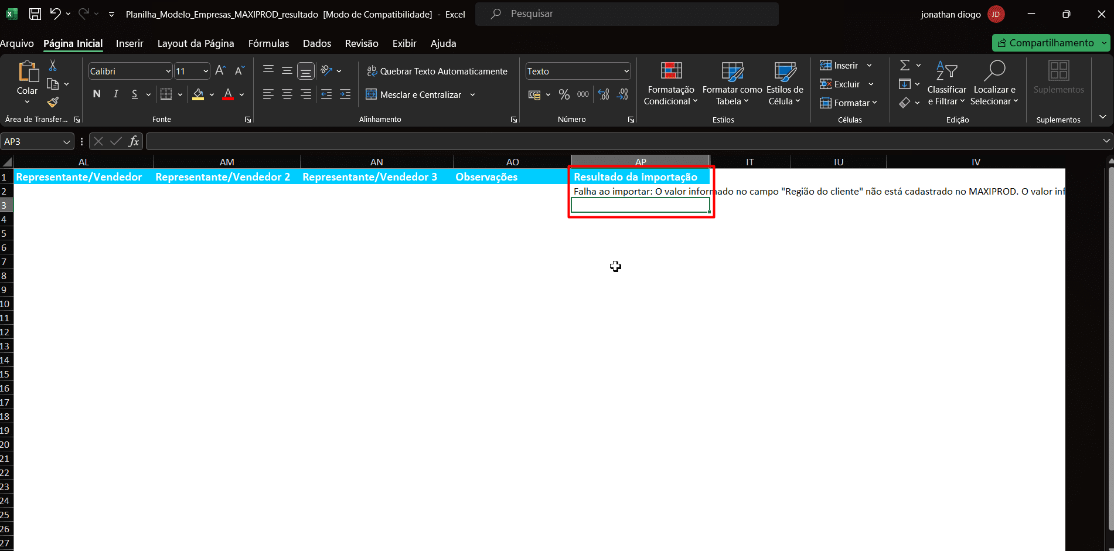
Task: Undo the last action
Action: click(x=56, y=13)
